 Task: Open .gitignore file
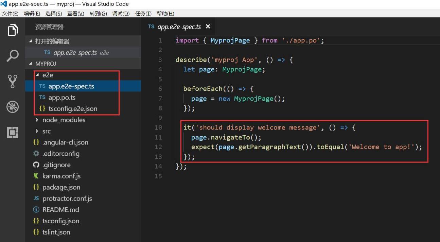click(x=83, y=165)
